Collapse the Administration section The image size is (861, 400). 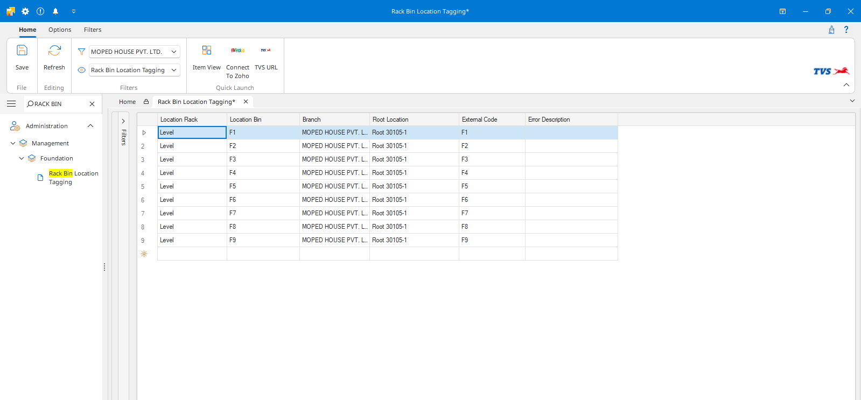coord(90,126)
